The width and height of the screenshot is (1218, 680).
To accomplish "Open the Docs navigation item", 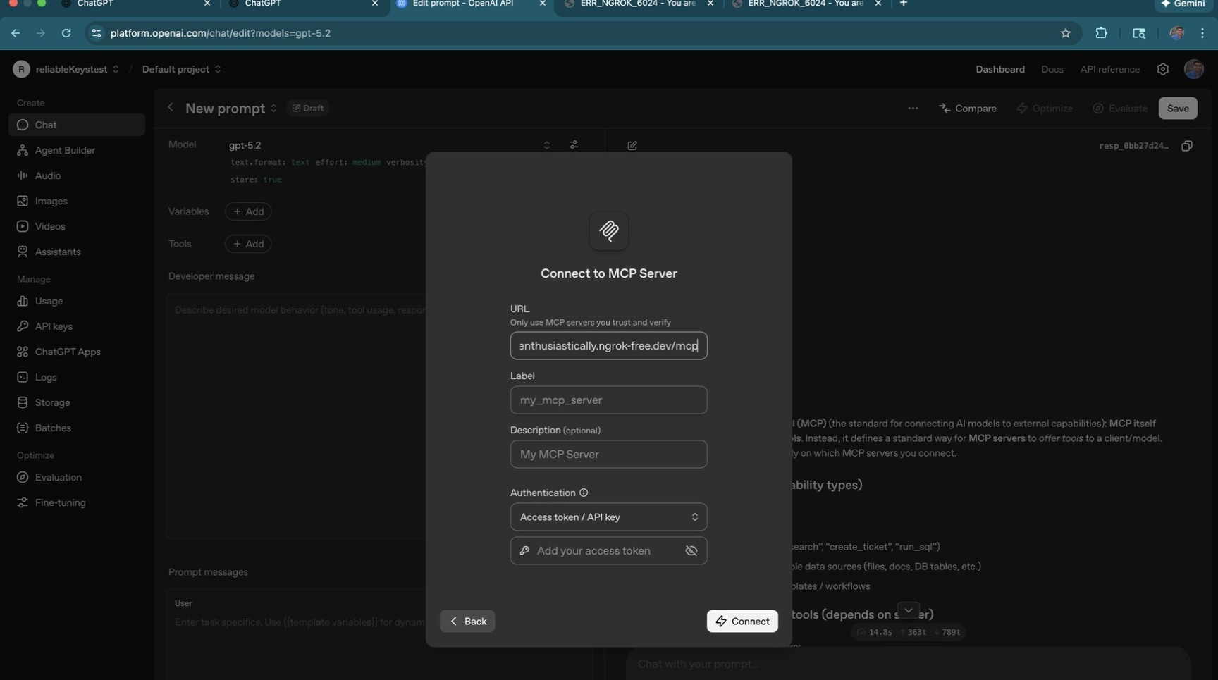I will tap(1052, 69).
